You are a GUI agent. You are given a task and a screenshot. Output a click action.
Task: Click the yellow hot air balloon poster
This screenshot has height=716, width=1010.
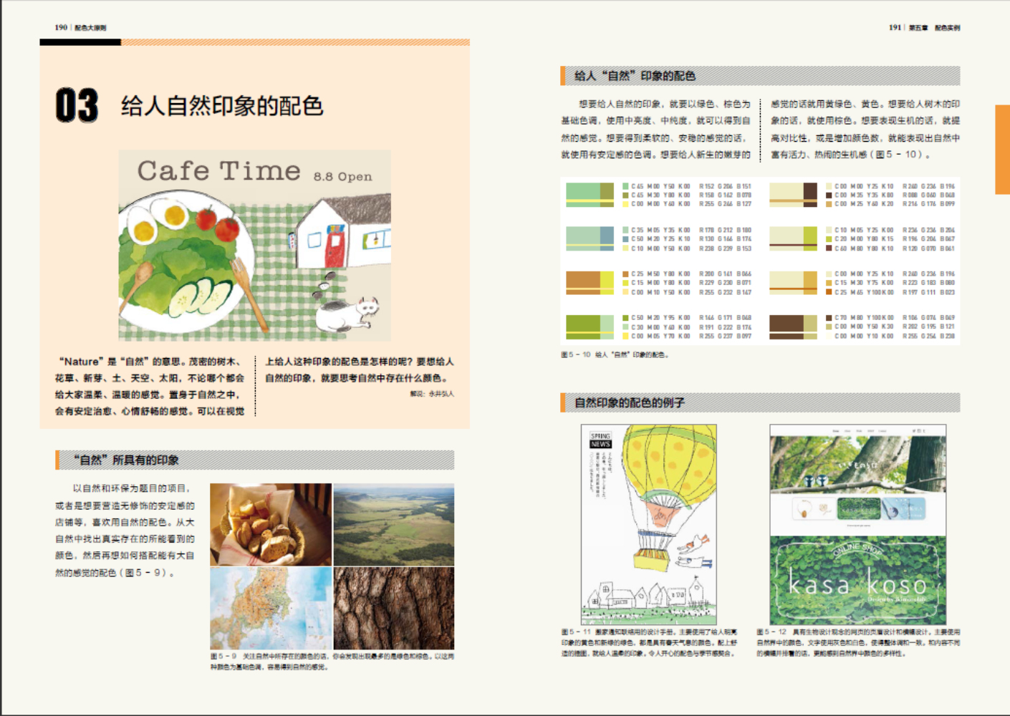(x=648, y=524)
